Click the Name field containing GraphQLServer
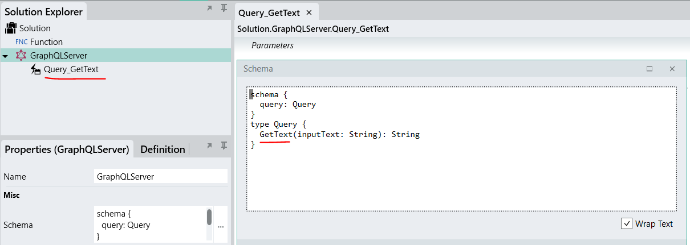Screen dimensions: 690x245 [160, 177]
